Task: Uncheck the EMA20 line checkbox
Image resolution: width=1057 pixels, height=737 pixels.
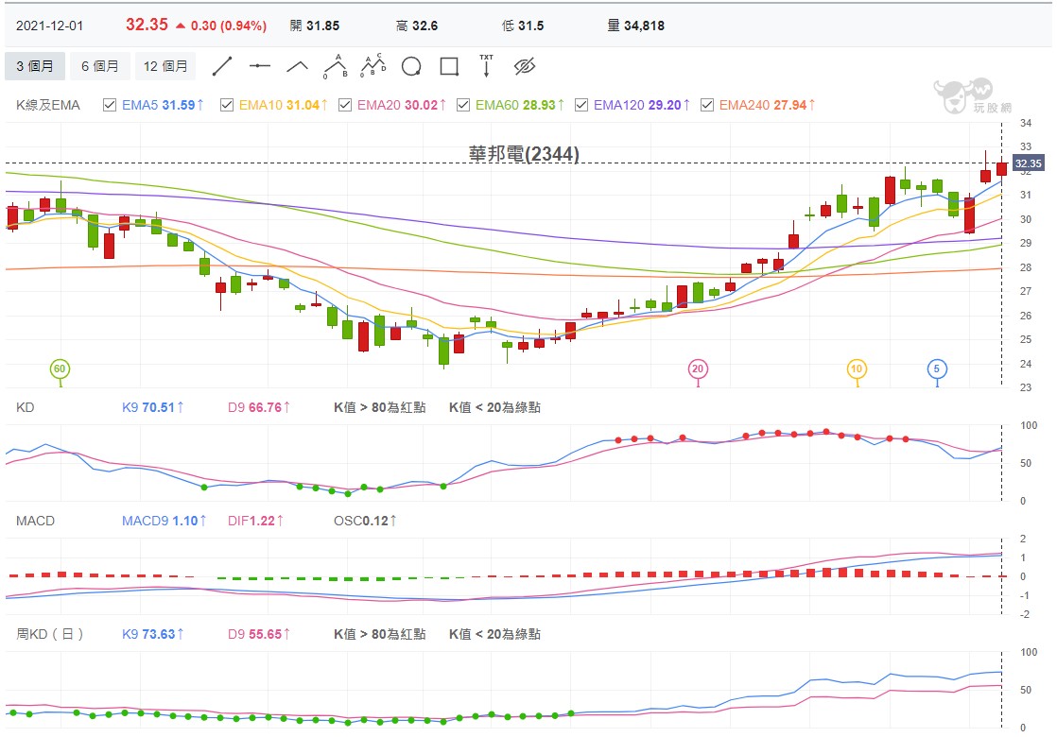Action: [344, 105]
